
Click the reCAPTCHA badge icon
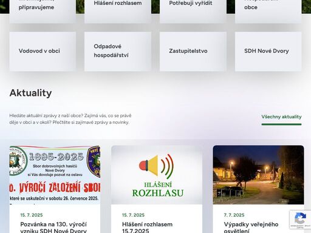[300, 218]
